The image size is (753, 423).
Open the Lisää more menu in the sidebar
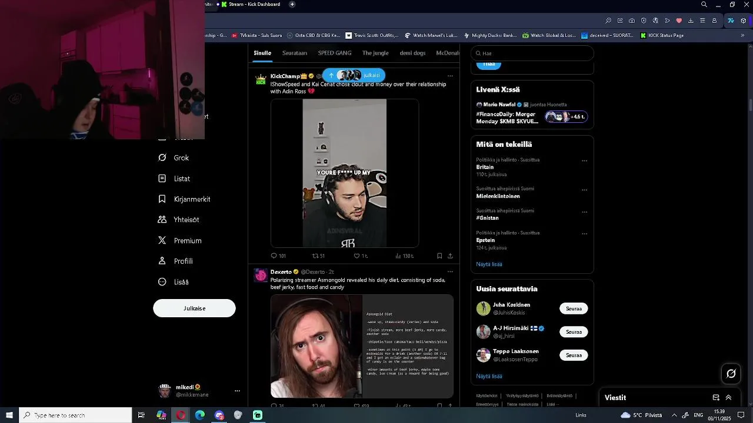(174, 282)
